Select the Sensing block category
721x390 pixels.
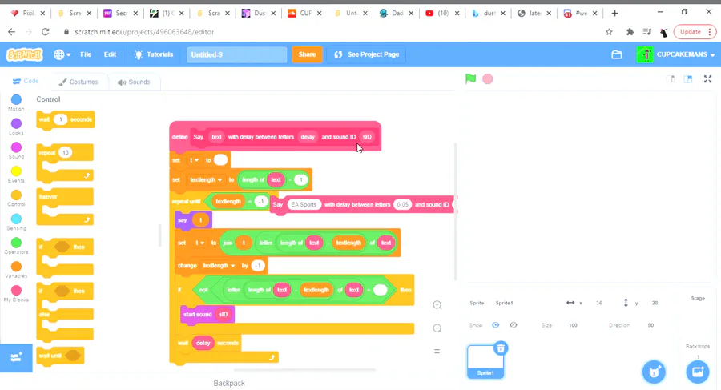16,222
